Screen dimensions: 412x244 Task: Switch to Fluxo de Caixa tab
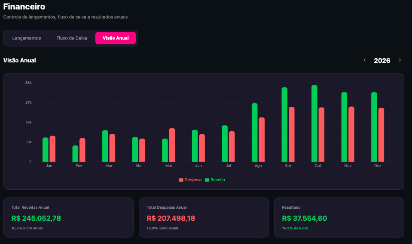(72, 38)
